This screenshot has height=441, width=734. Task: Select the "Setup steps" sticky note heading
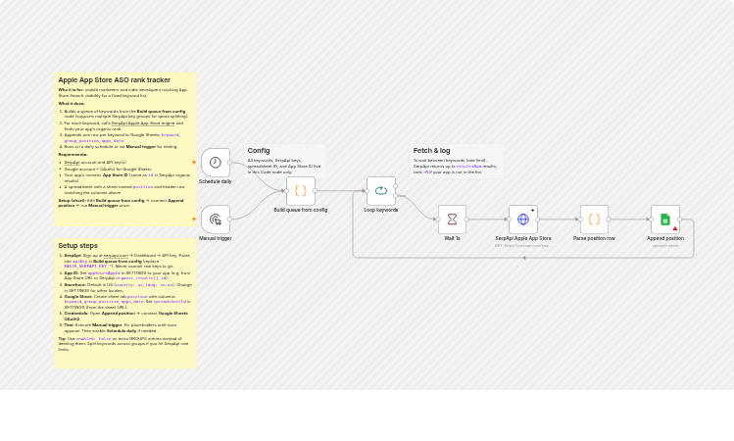click(77, 245)
